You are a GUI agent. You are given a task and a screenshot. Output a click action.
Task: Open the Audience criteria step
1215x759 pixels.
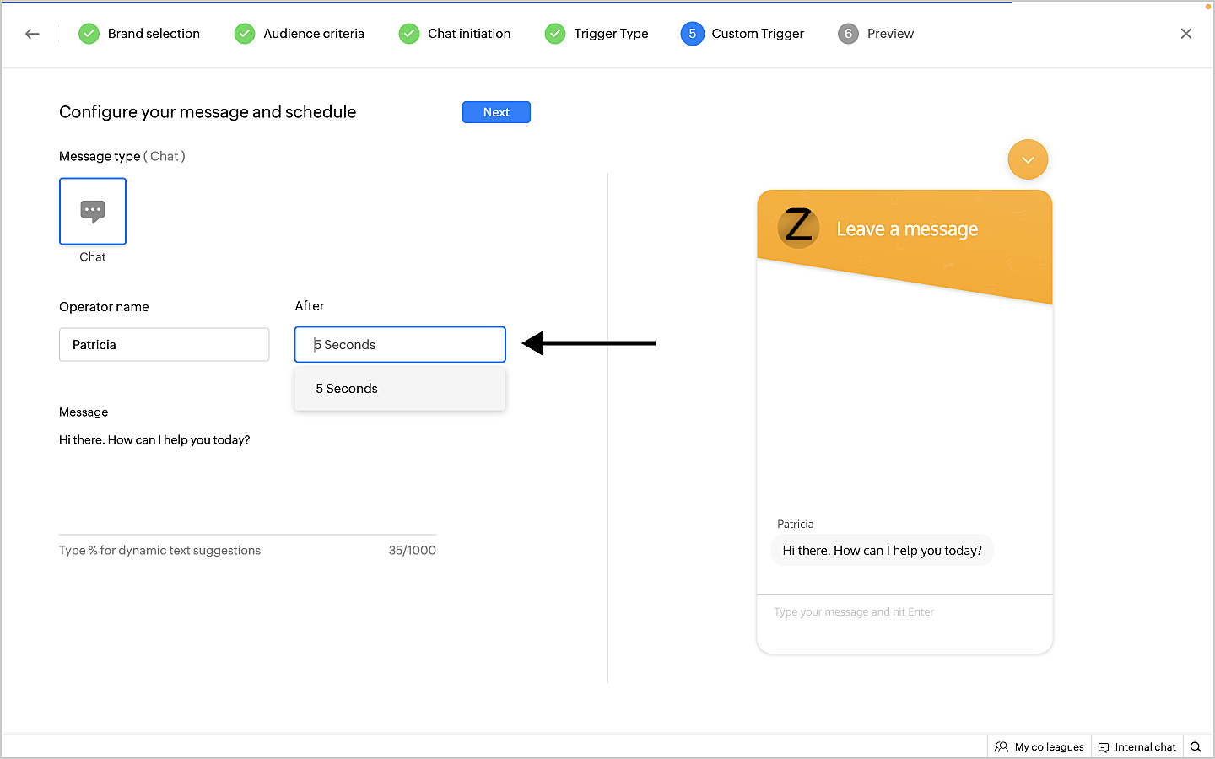point(300,34)
